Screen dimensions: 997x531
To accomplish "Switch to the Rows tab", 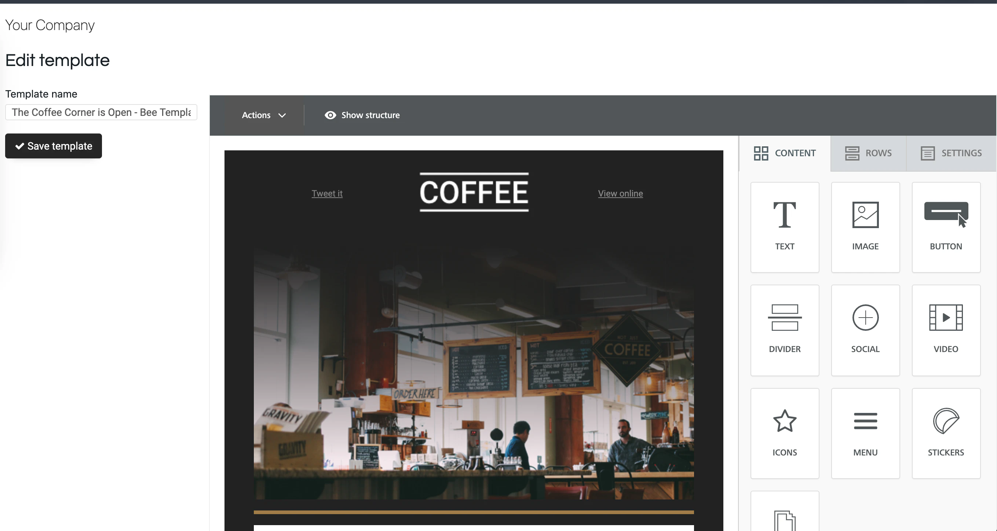I will [868, 153].
